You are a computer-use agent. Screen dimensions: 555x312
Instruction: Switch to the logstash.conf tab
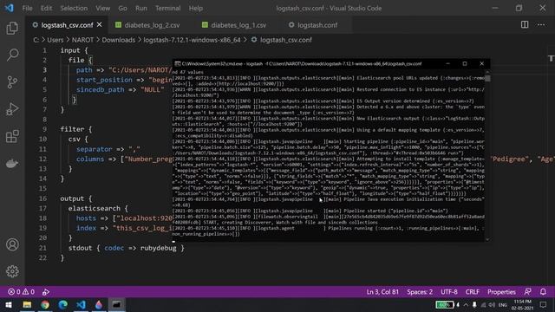pos(317,25)
